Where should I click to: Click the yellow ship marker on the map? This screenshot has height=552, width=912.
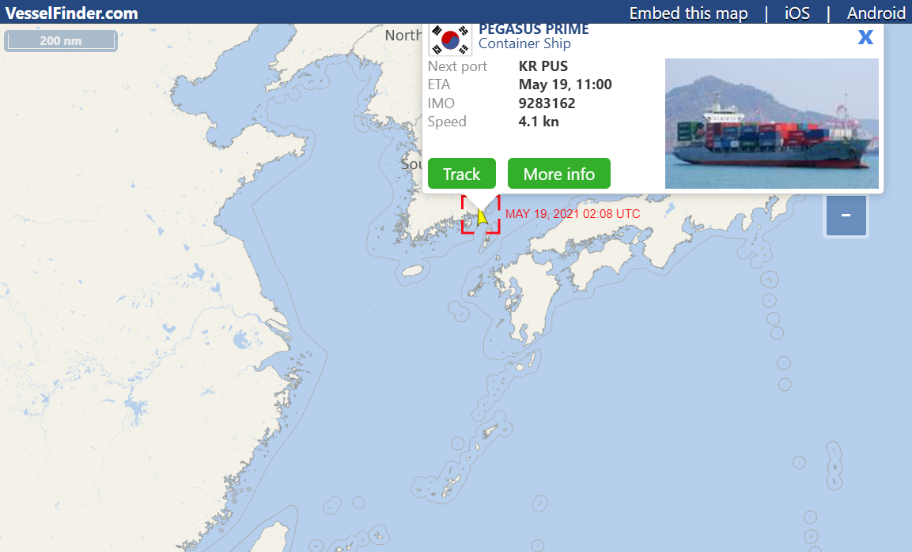coord(482,218)
